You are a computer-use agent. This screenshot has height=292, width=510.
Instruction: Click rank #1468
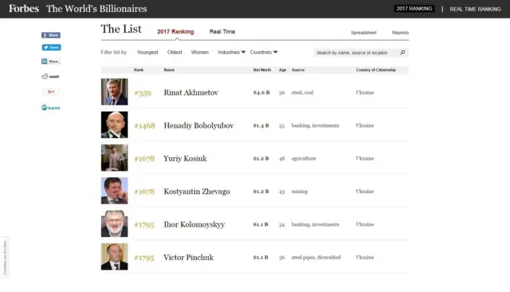(145, 126)
